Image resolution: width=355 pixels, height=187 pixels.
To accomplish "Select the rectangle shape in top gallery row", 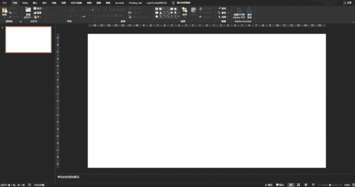I will 172,9.
